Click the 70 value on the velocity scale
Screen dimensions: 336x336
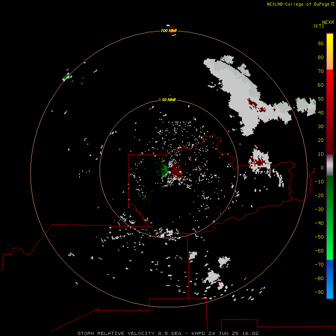pyautogui.click(x=321, y=71)
